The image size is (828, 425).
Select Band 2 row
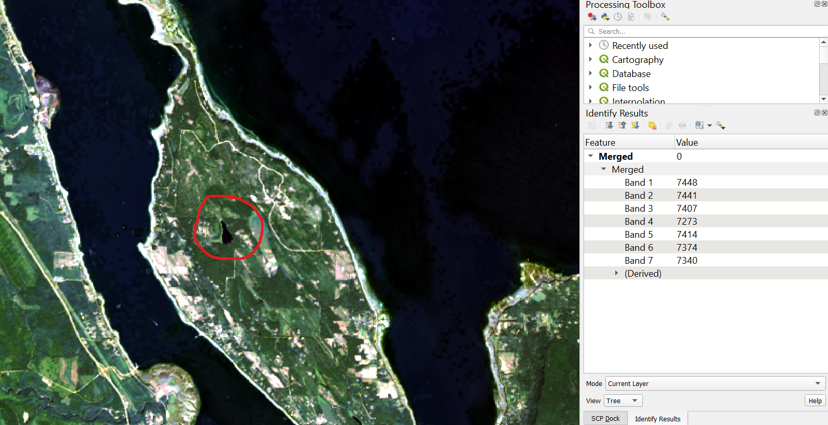706,195
